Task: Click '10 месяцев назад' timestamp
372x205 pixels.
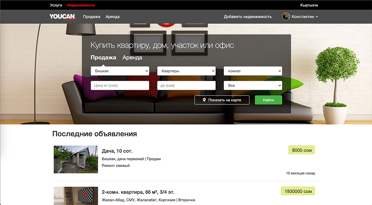Action: (x=300, y=173)
